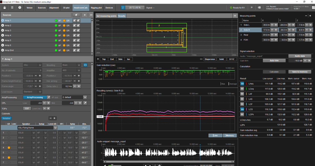
Task: Click the compare icon beside the LAeq result
Action: point(242,84)
